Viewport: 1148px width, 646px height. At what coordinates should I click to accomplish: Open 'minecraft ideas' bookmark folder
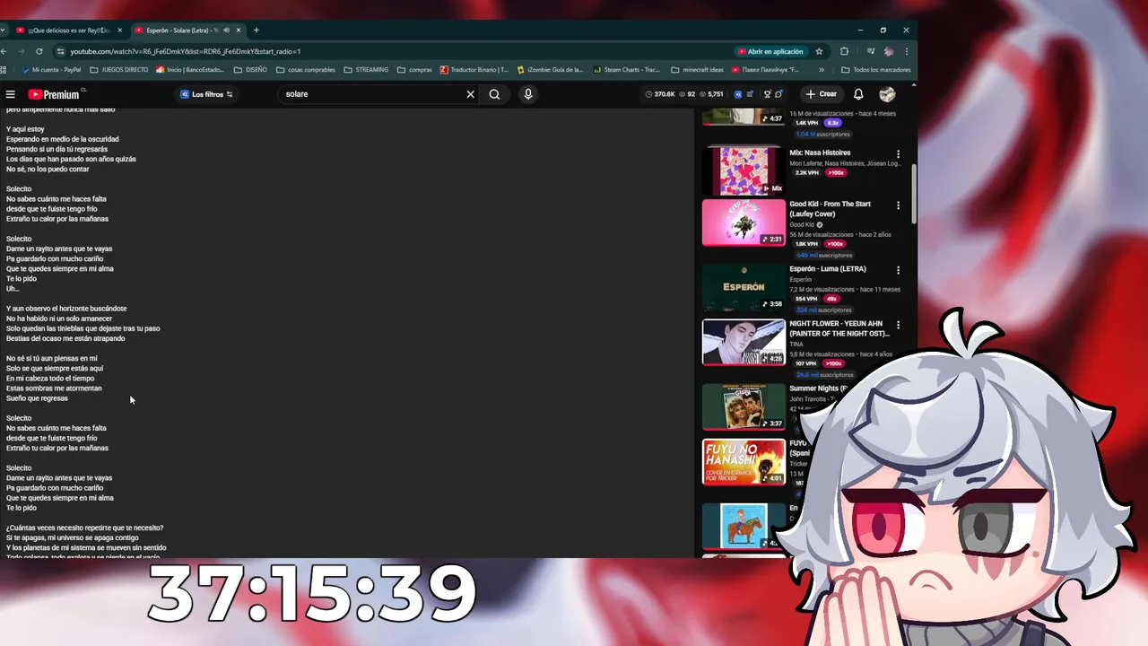(x=697, y=69)
